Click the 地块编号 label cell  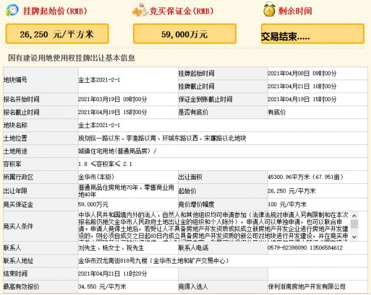41,80
